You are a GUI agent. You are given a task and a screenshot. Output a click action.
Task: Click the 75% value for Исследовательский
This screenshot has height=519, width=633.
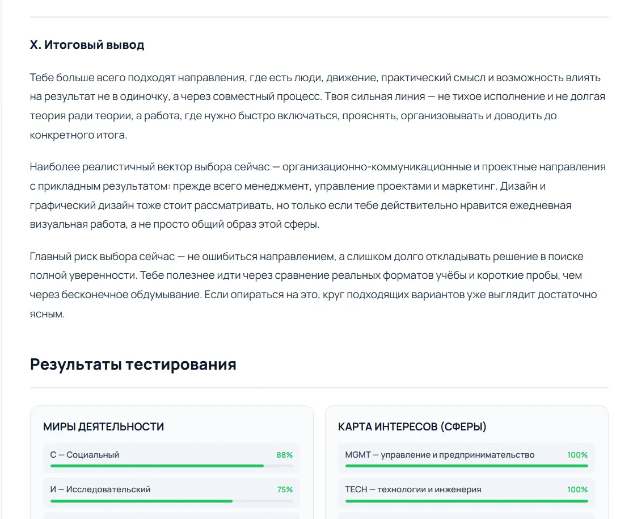[x=285, y=489]
